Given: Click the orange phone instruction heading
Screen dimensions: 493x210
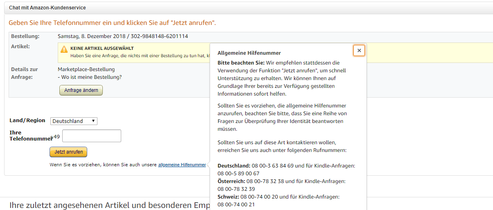Looking at the screenshot, I should tap(112, 23).
